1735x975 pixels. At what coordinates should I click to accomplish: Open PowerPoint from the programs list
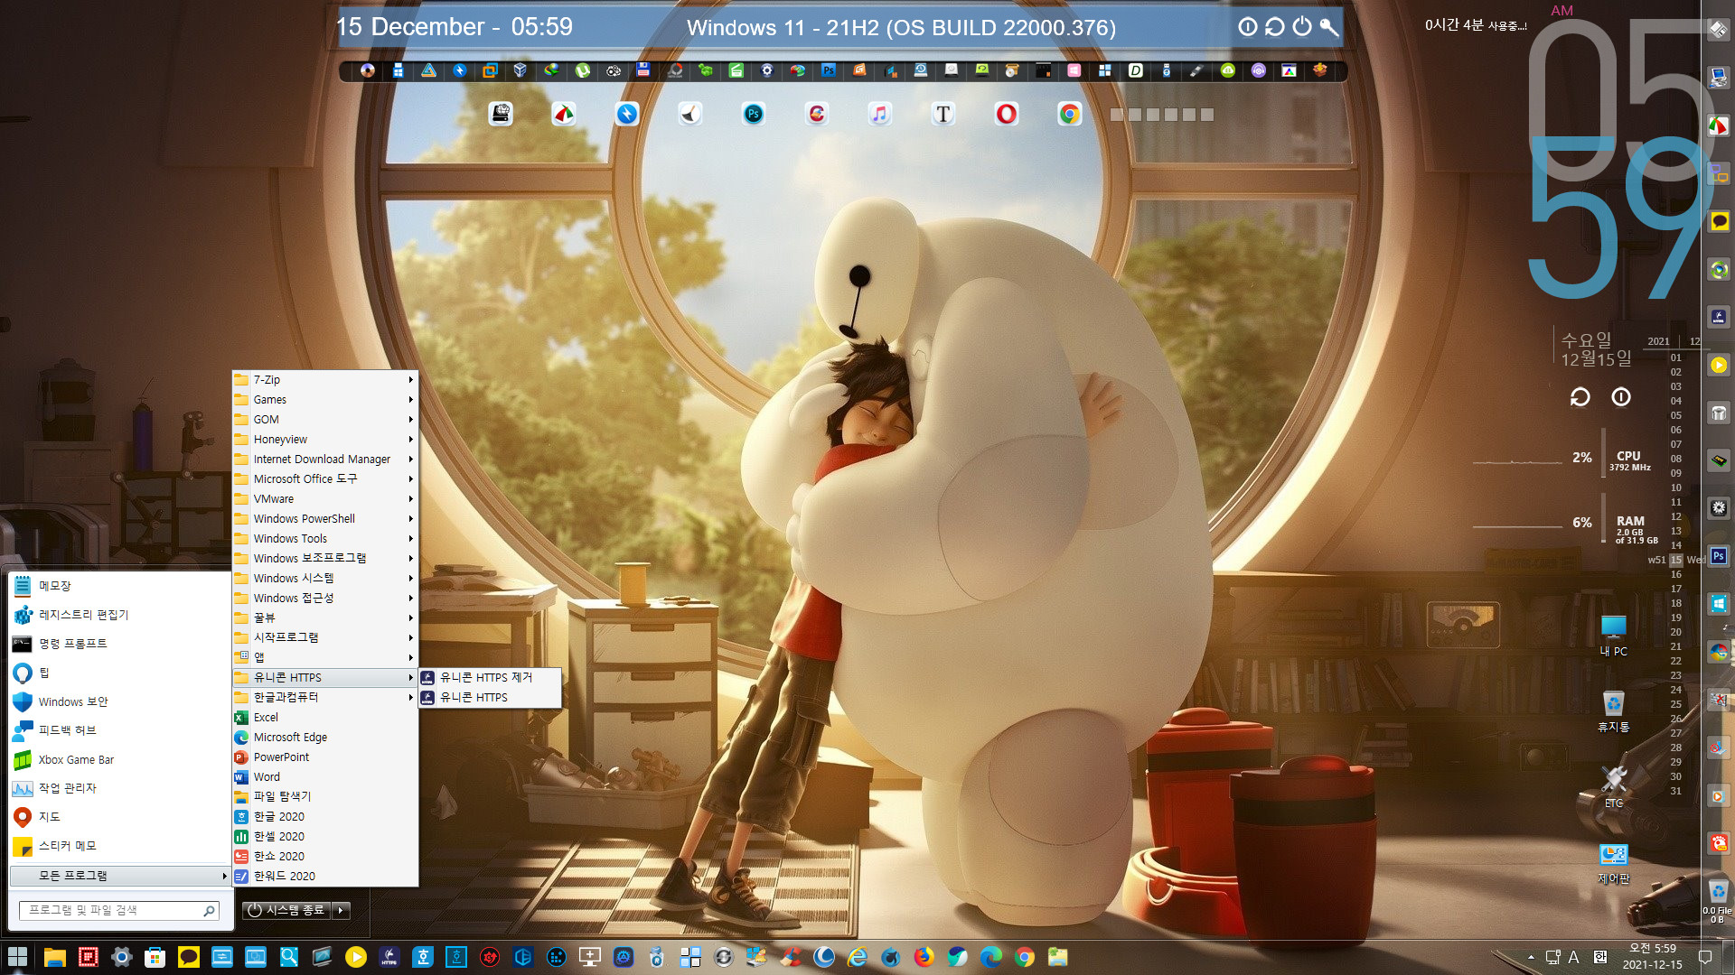coord(324,757)
